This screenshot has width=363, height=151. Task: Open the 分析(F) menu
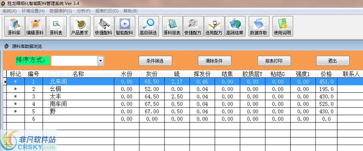83,11
